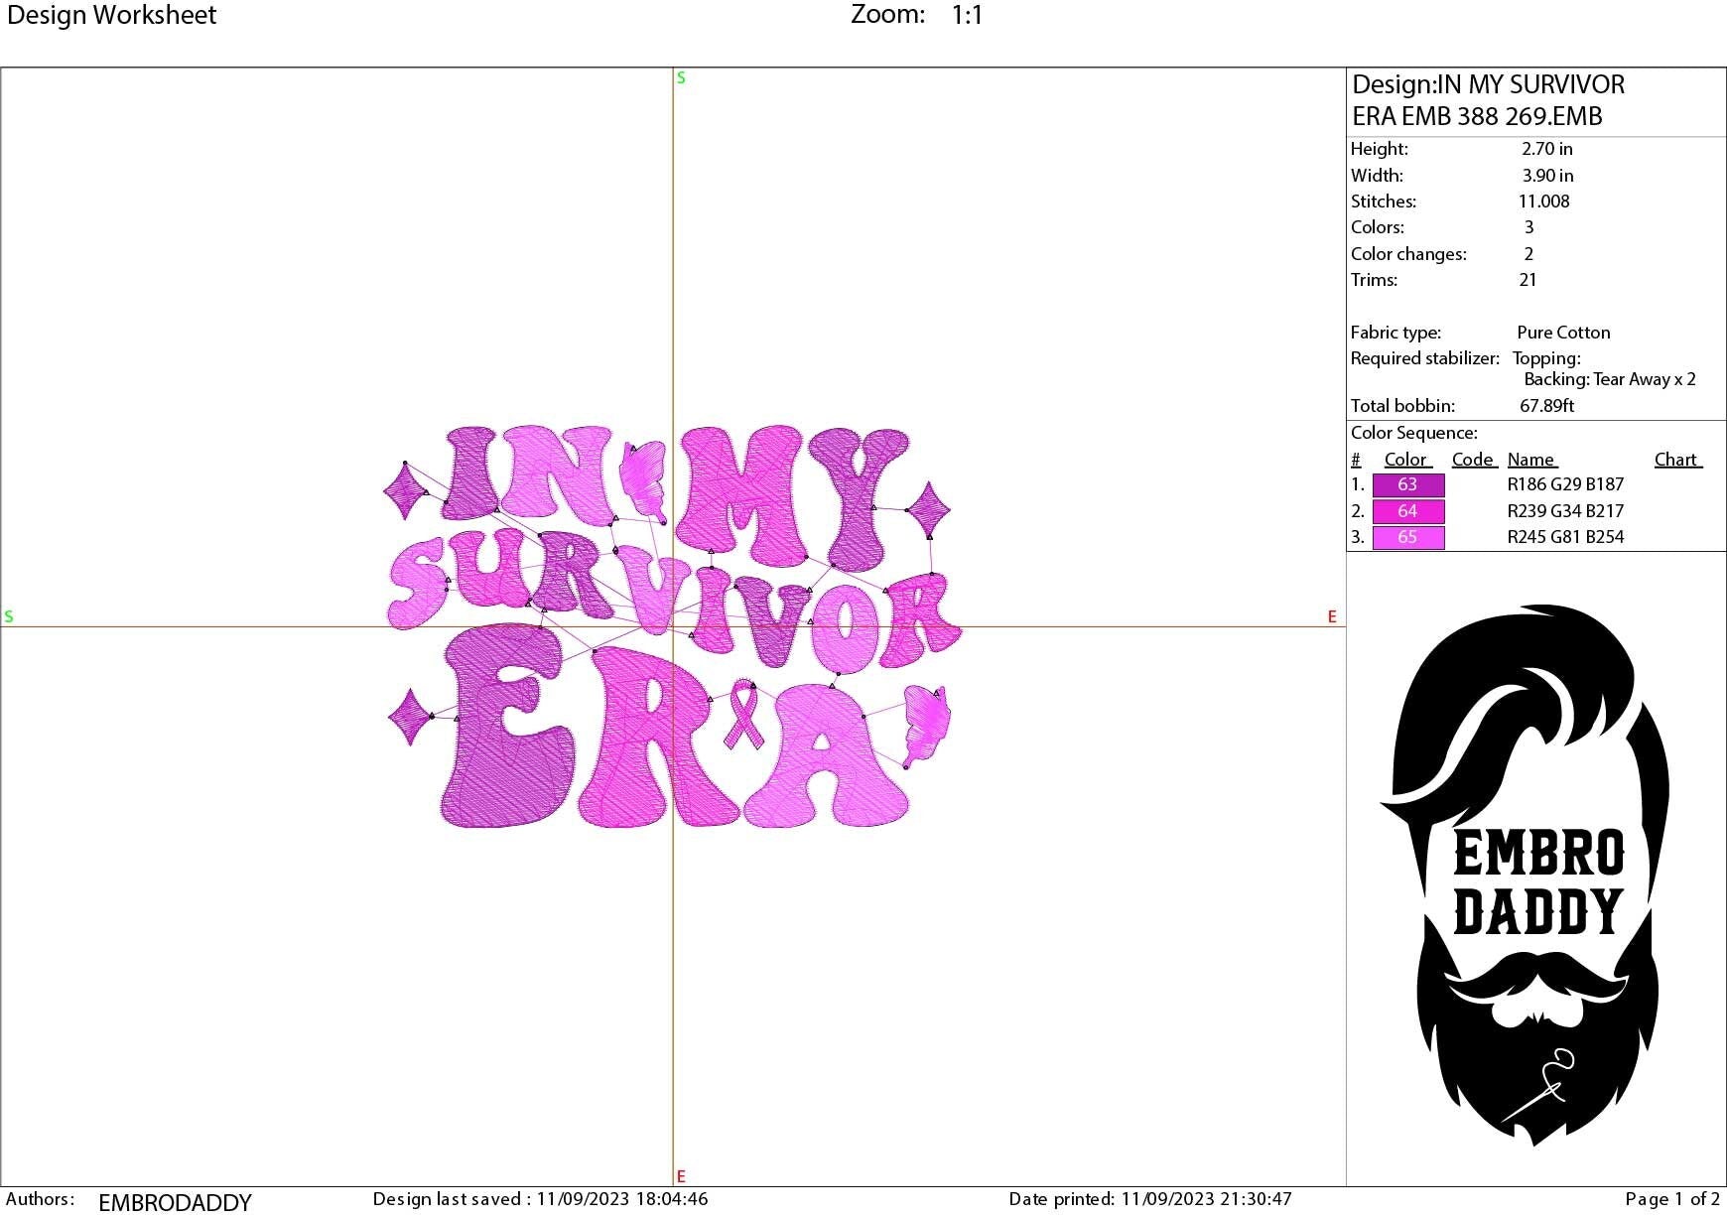The width and height of the screenshot is (1727, 1217).
Task: Toggle color 65 in the sequence list
Action: pos(1407,536)
